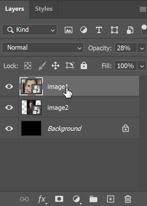Open the Normal blend mode dropdown

click(43, 47)
